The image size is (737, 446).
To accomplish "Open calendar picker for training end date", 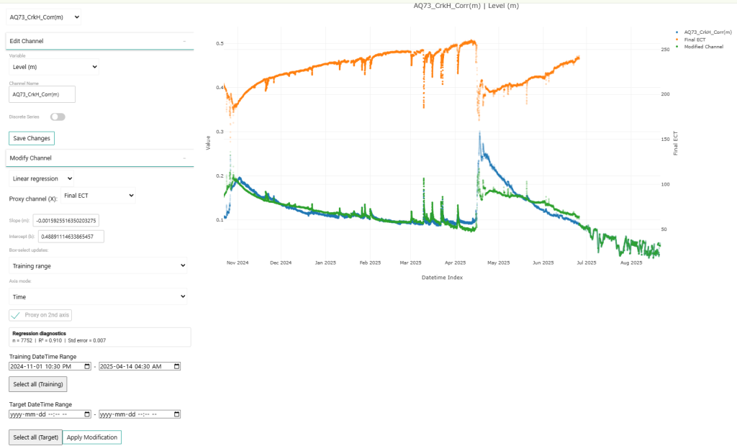I will (x=176, y=366).
